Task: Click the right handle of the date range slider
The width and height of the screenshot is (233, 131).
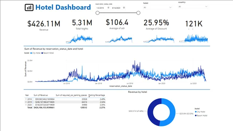Action: [x=138, y=13]
